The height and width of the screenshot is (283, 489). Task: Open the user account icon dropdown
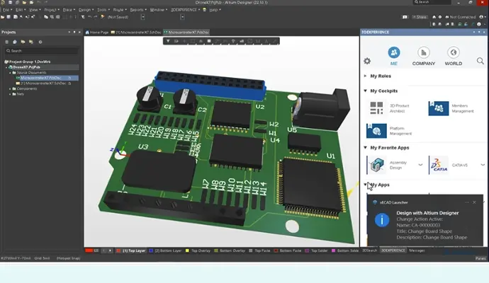(x=483, y=17)
